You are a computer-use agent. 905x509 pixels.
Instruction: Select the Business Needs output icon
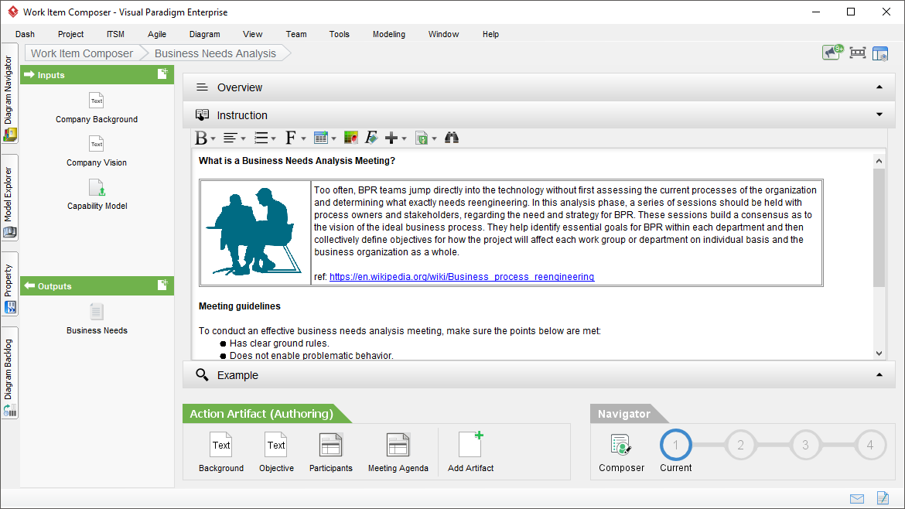(97, 312)
